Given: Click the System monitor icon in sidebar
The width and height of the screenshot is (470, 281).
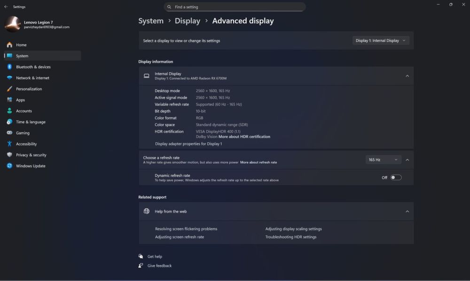Looking at the screenshot, I should click(x=9, y=56).
